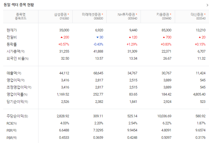Click the +0.15% change rate
The height and width of the screenshot is (143, 209).
pyautogui.click(x=200, y=44)
